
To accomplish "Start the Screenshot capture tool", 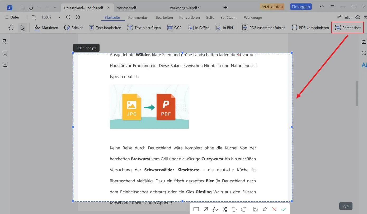I will coord(348,27).
